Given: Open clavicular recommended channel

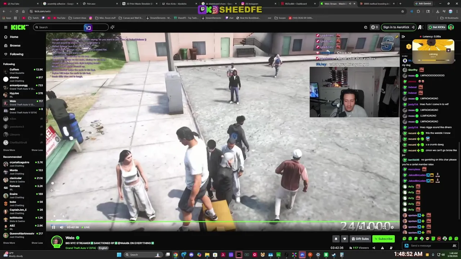Looking at the screenshot, I should click(x=23, y=180).
